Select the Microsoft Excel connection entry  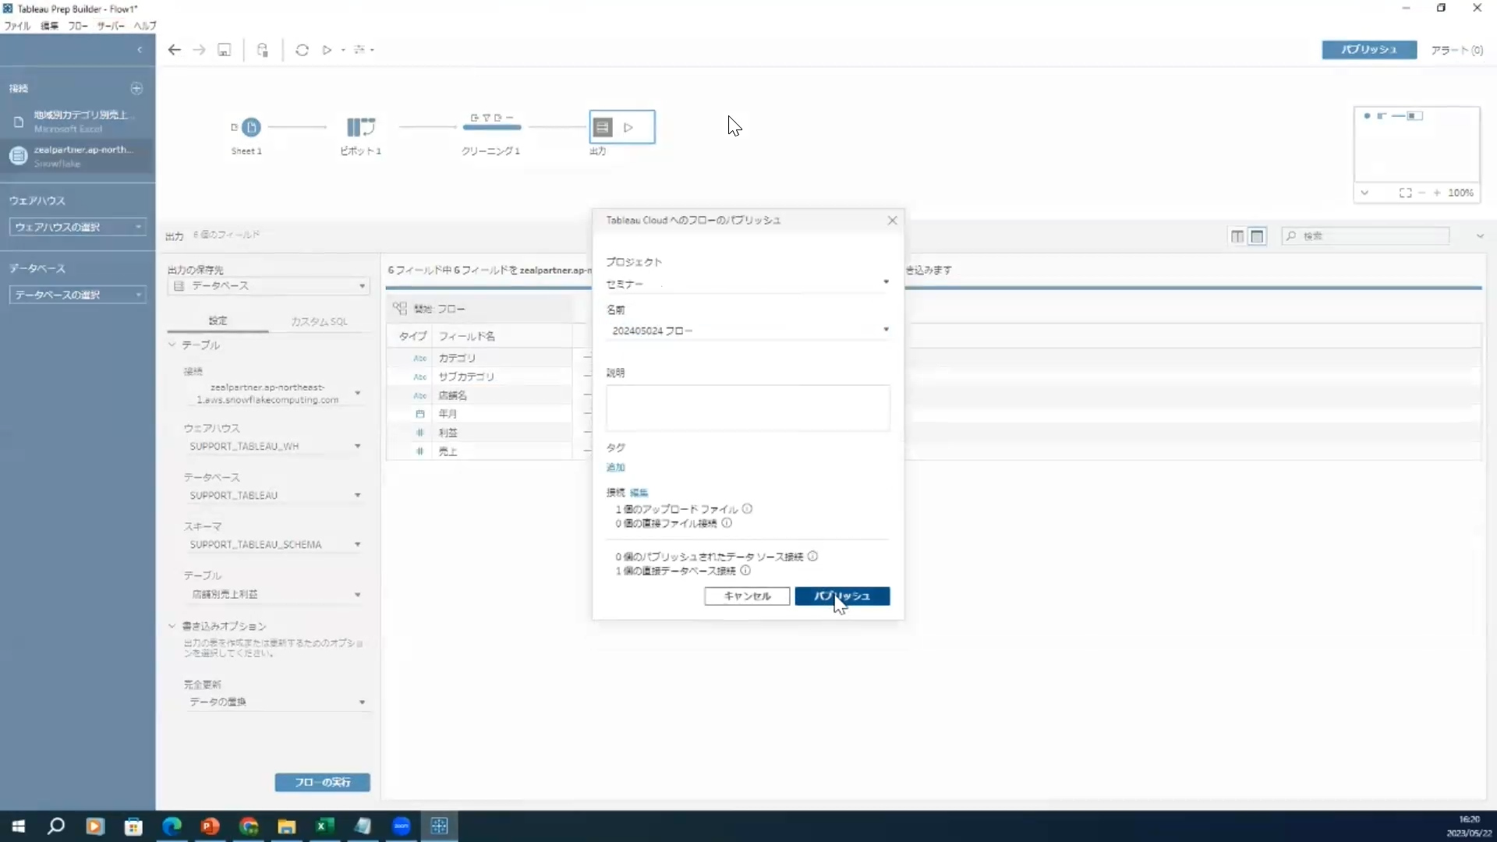coord(77,122)
